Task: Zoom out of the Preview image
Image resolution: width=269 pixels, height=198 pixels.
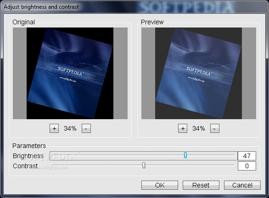Action: tap(215, 128)
